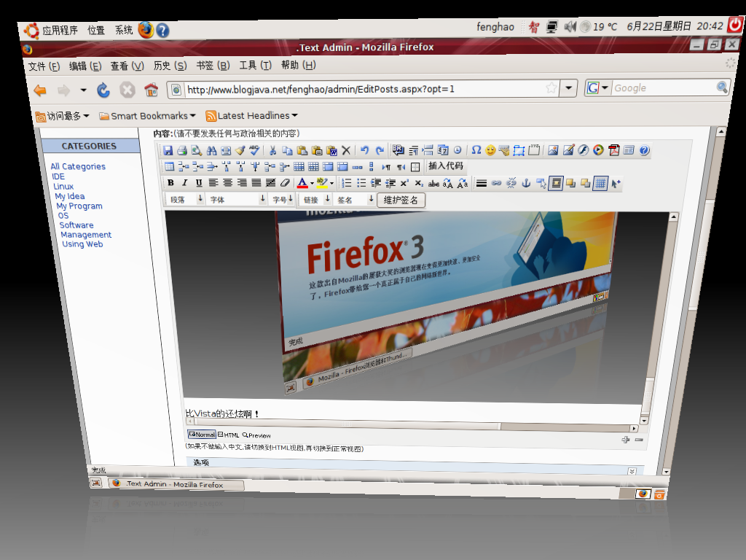Insert special character Omega icon

coord(476,150)
